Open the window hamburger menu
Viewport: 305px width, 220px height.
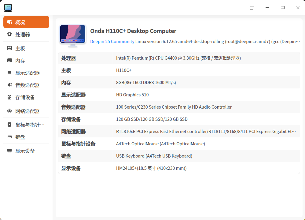coord(252,7)
